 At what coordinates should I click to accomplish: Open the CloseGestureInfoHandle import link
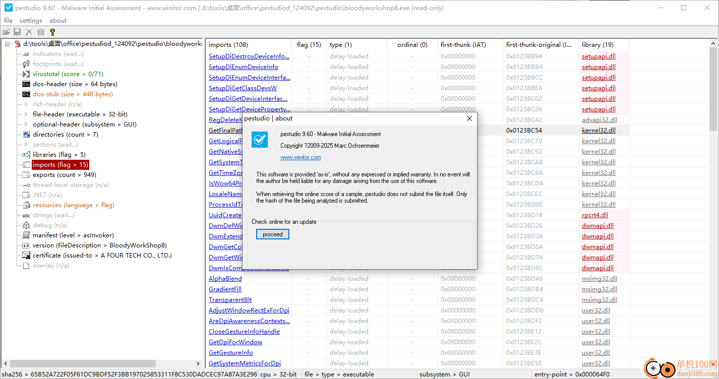244,332
